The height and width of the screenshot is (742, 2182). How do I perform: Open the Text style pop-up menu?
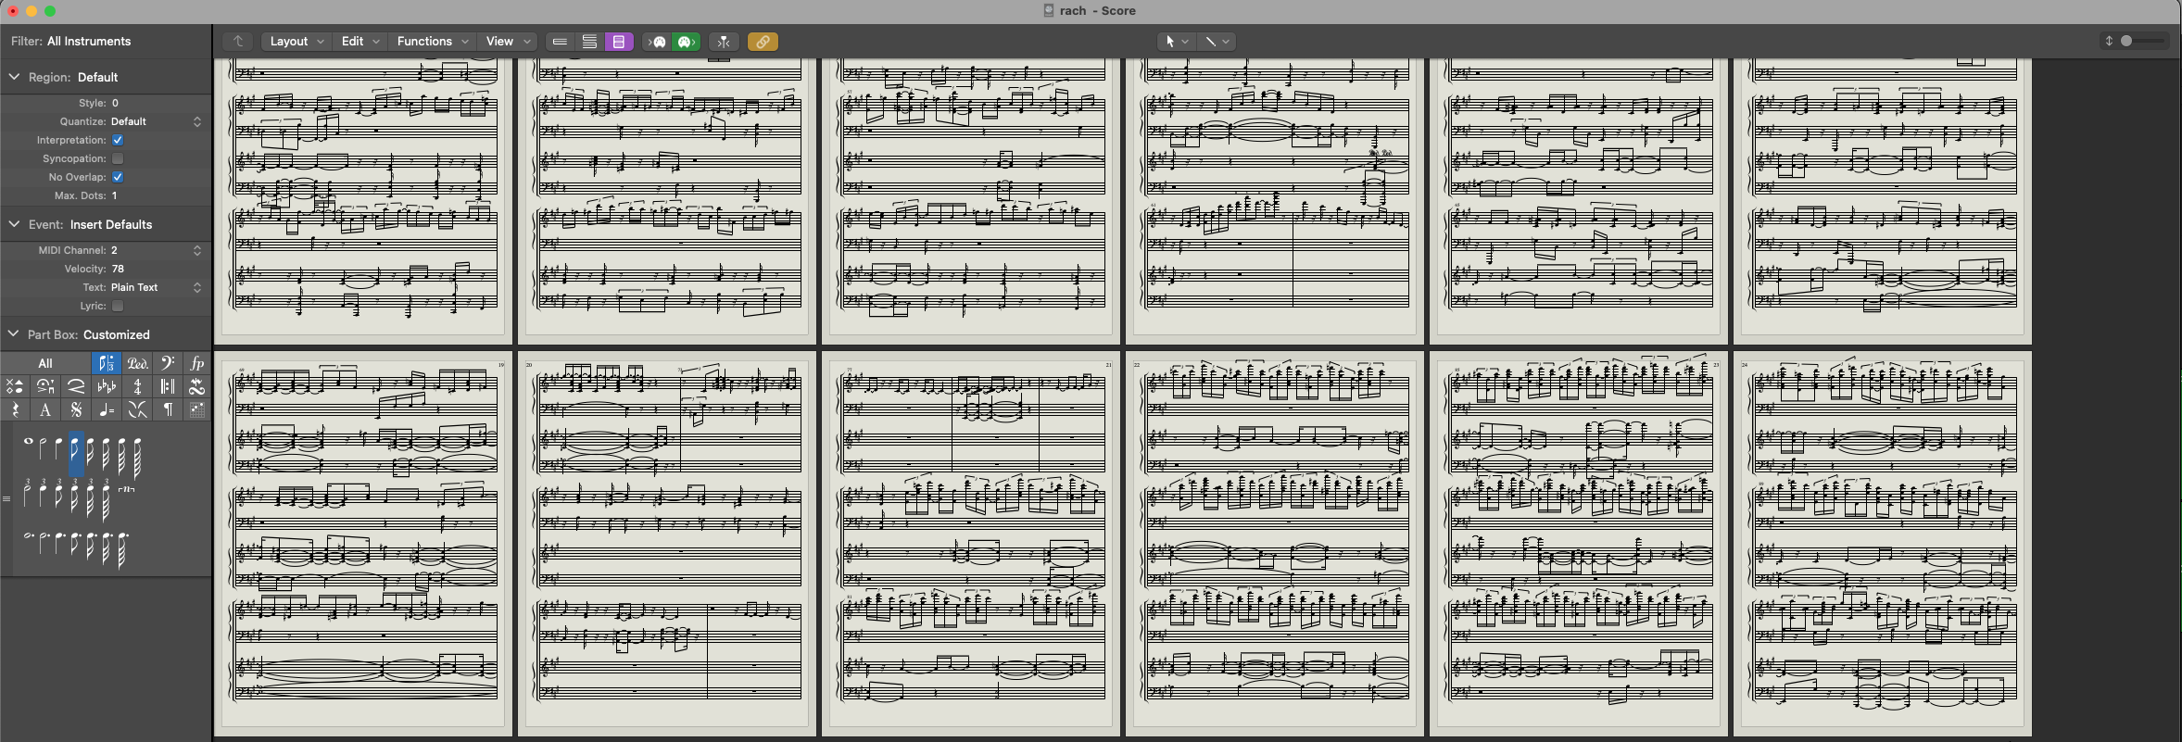[156, 287]
